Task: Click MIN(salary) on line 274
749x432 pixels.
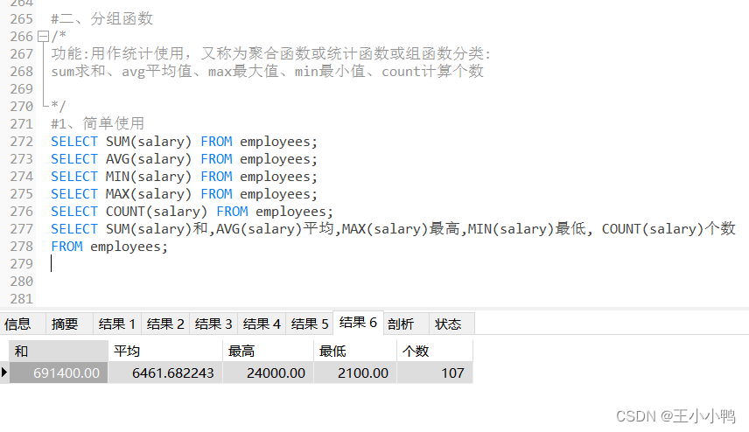Action: [149, 177]
